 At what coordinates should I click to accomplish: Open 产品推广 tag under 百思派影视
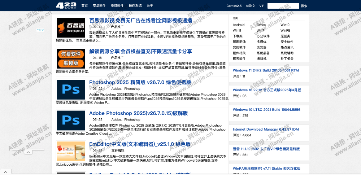coord(117,27)
